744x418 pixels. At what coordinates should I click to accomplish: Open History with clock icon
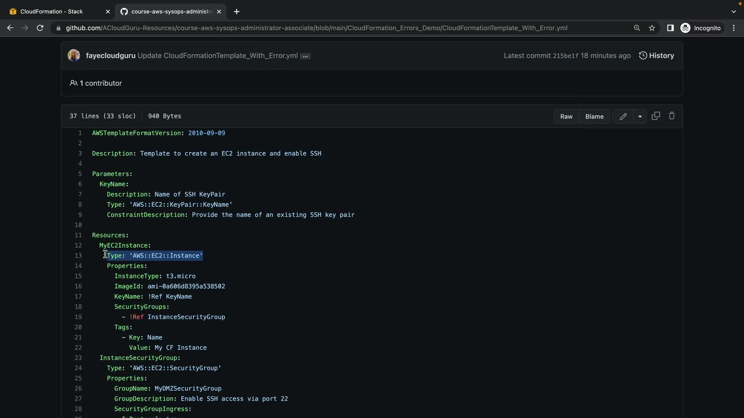click(656, 55)
